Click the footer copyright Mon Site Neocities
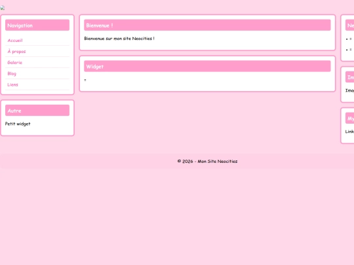Image resolution: width=354 pixels, height=265 pixels. [207, 162]
